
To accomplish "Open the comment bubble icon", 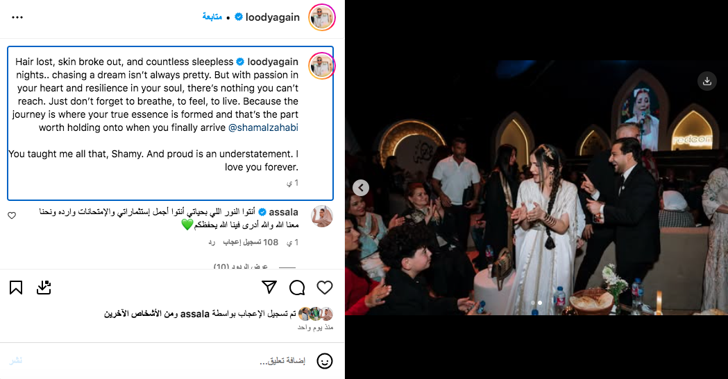I will coord(296,288).
